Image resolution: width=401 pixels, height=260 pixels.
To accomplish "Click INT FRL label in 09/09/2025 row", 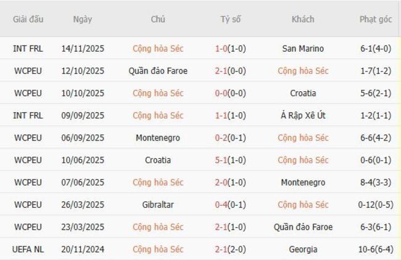I will 28,115.
